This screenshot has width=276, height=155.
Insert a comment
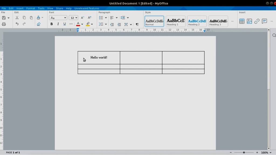tap(264, 21)
